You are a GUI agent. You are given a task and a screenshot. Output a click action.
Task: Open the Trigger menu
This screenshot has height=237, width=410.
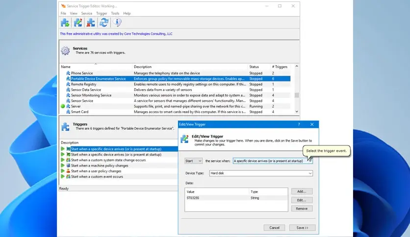click(102, 13)
